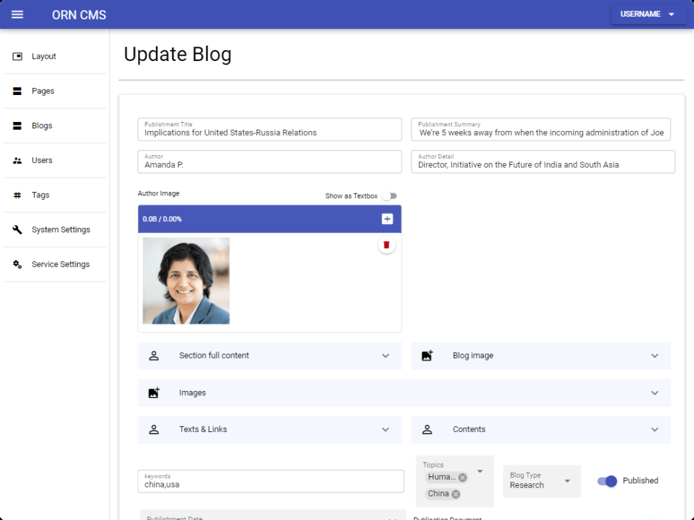The image size is (694, 520).
Task: Click the Images add-photo icon
Action: click(153, 392)
